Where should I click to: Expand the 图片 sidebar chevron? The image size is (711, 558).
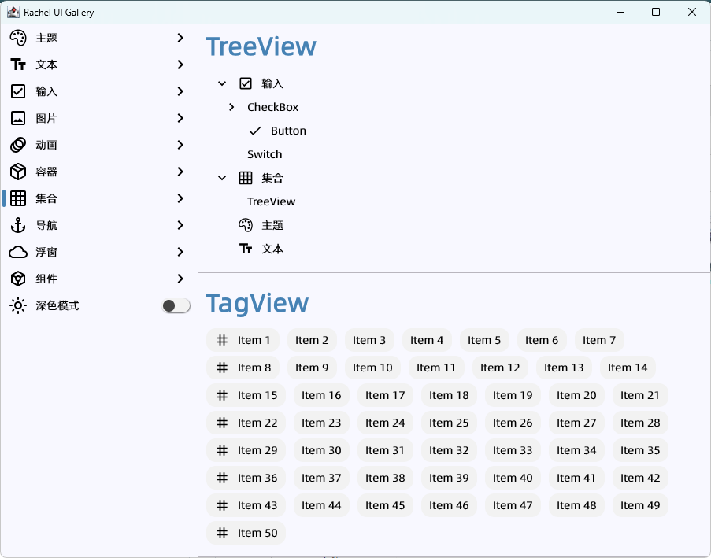pos(180,118)
